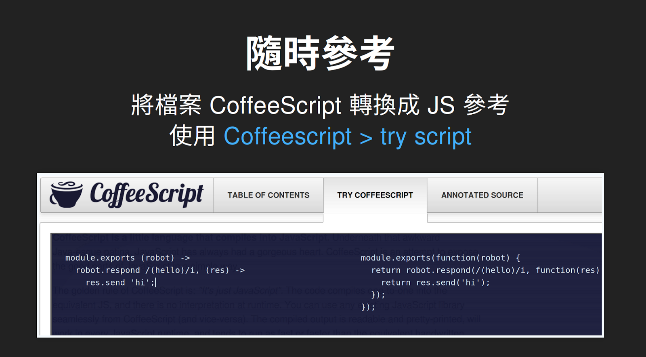Place cursor on the "res.send 'hi';" line

pyautogui.click(x=121, y=282)
